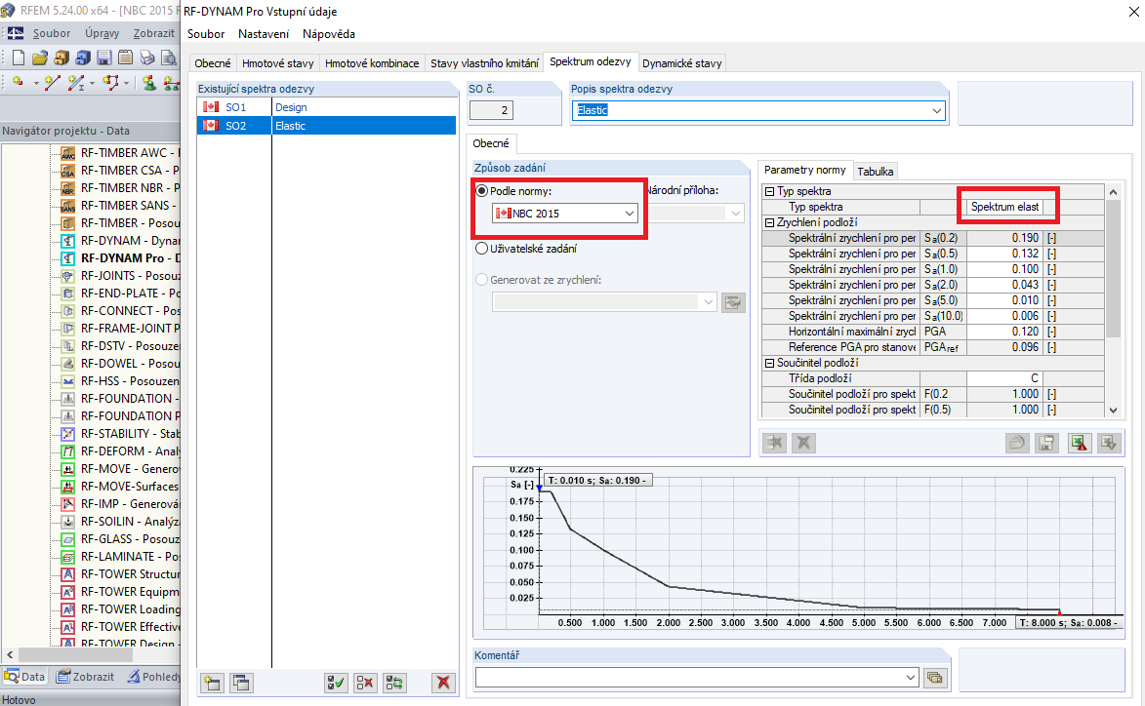Create a new response spectrum

point(212,683)
